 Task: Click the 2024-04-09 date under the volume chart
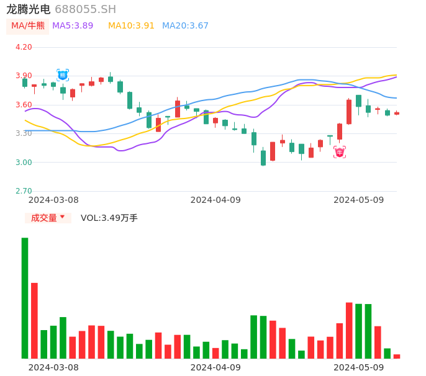coord(215,367)
